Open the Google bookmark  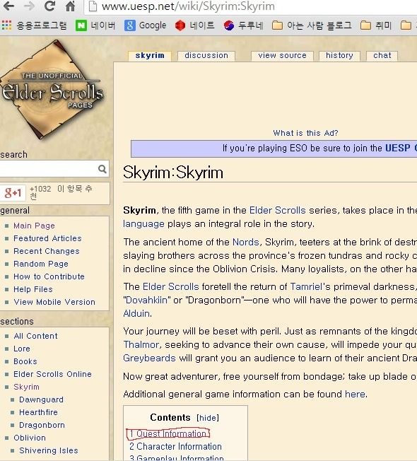(x=146, y=25)
